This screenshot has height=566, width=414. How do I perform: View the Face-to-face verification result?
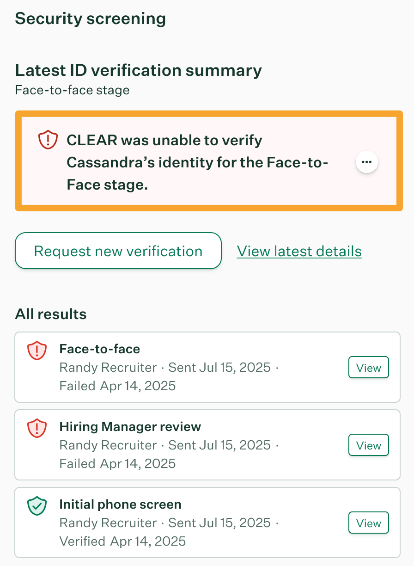[x=368, y=368]
